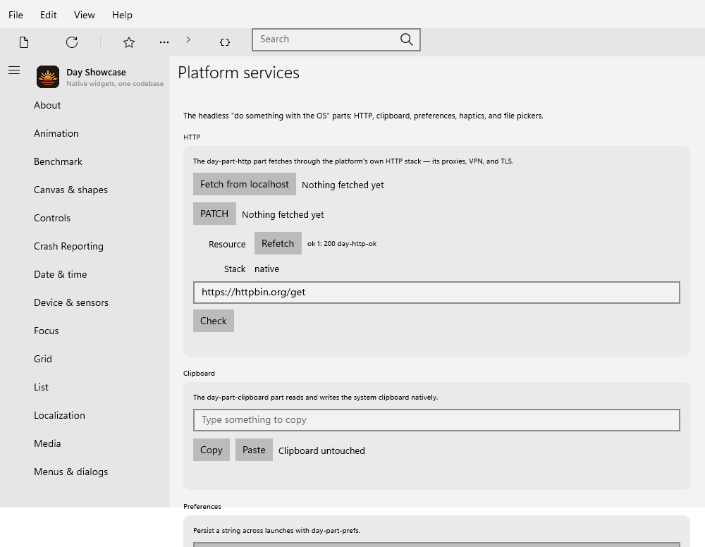Image resolution: width=705 pixels, height=547 pixels.
Task: Open the Help menu
Action: (122, 15)
